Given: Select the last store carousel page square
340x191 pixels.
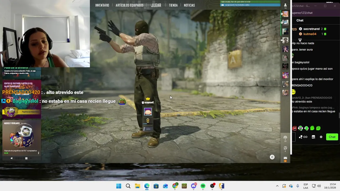Looking at the screenshot, I should (26, 158).
